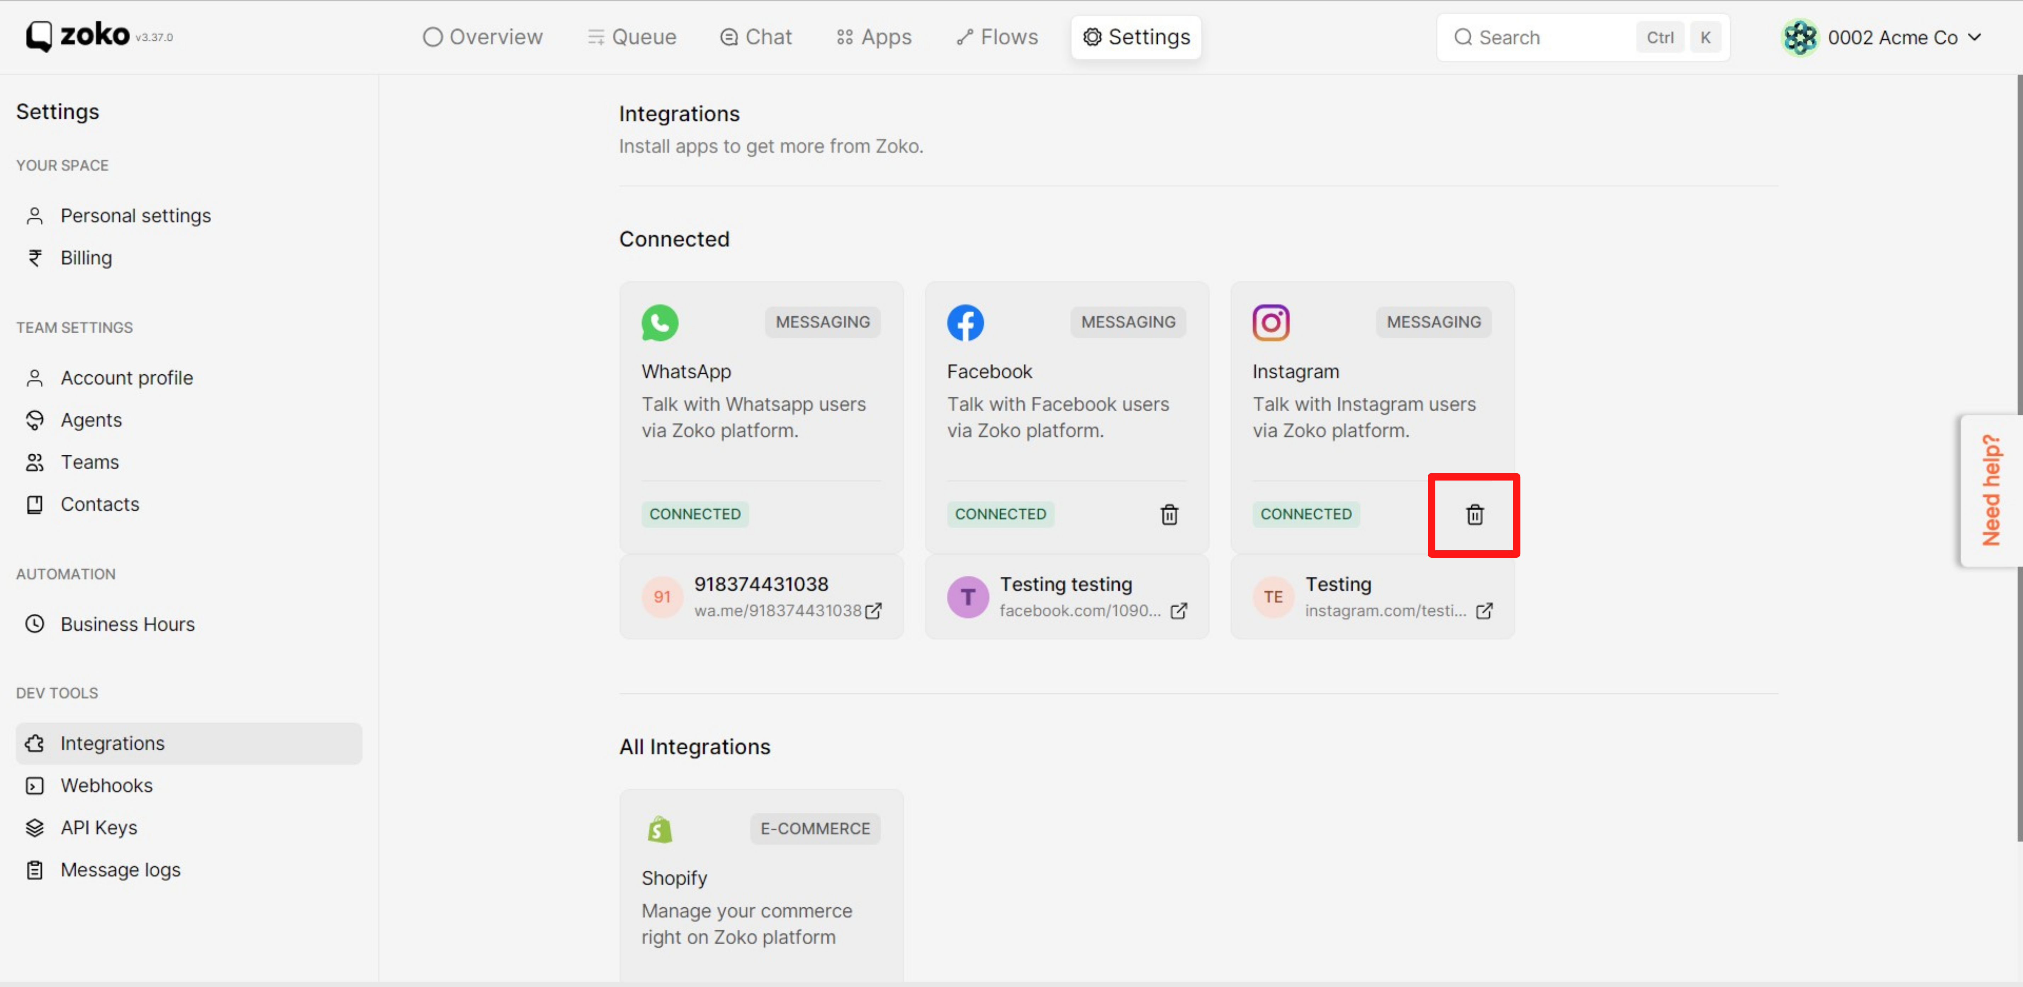Delete the Facebook integration with trash icon
2023x987 pixels.
pyautogui.click(x=1169, y=514)
